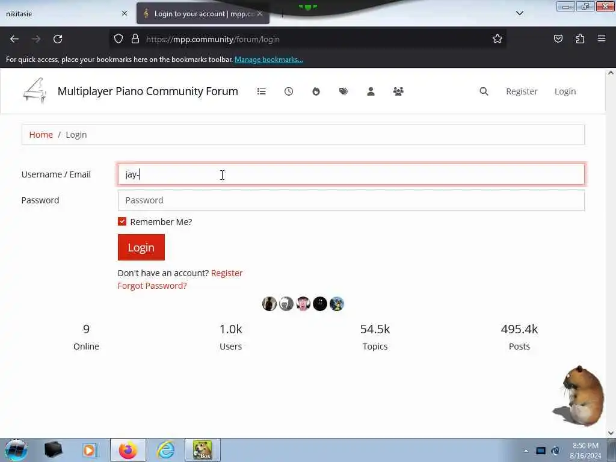Expand the list all tabs chevron

pos(519,13)
